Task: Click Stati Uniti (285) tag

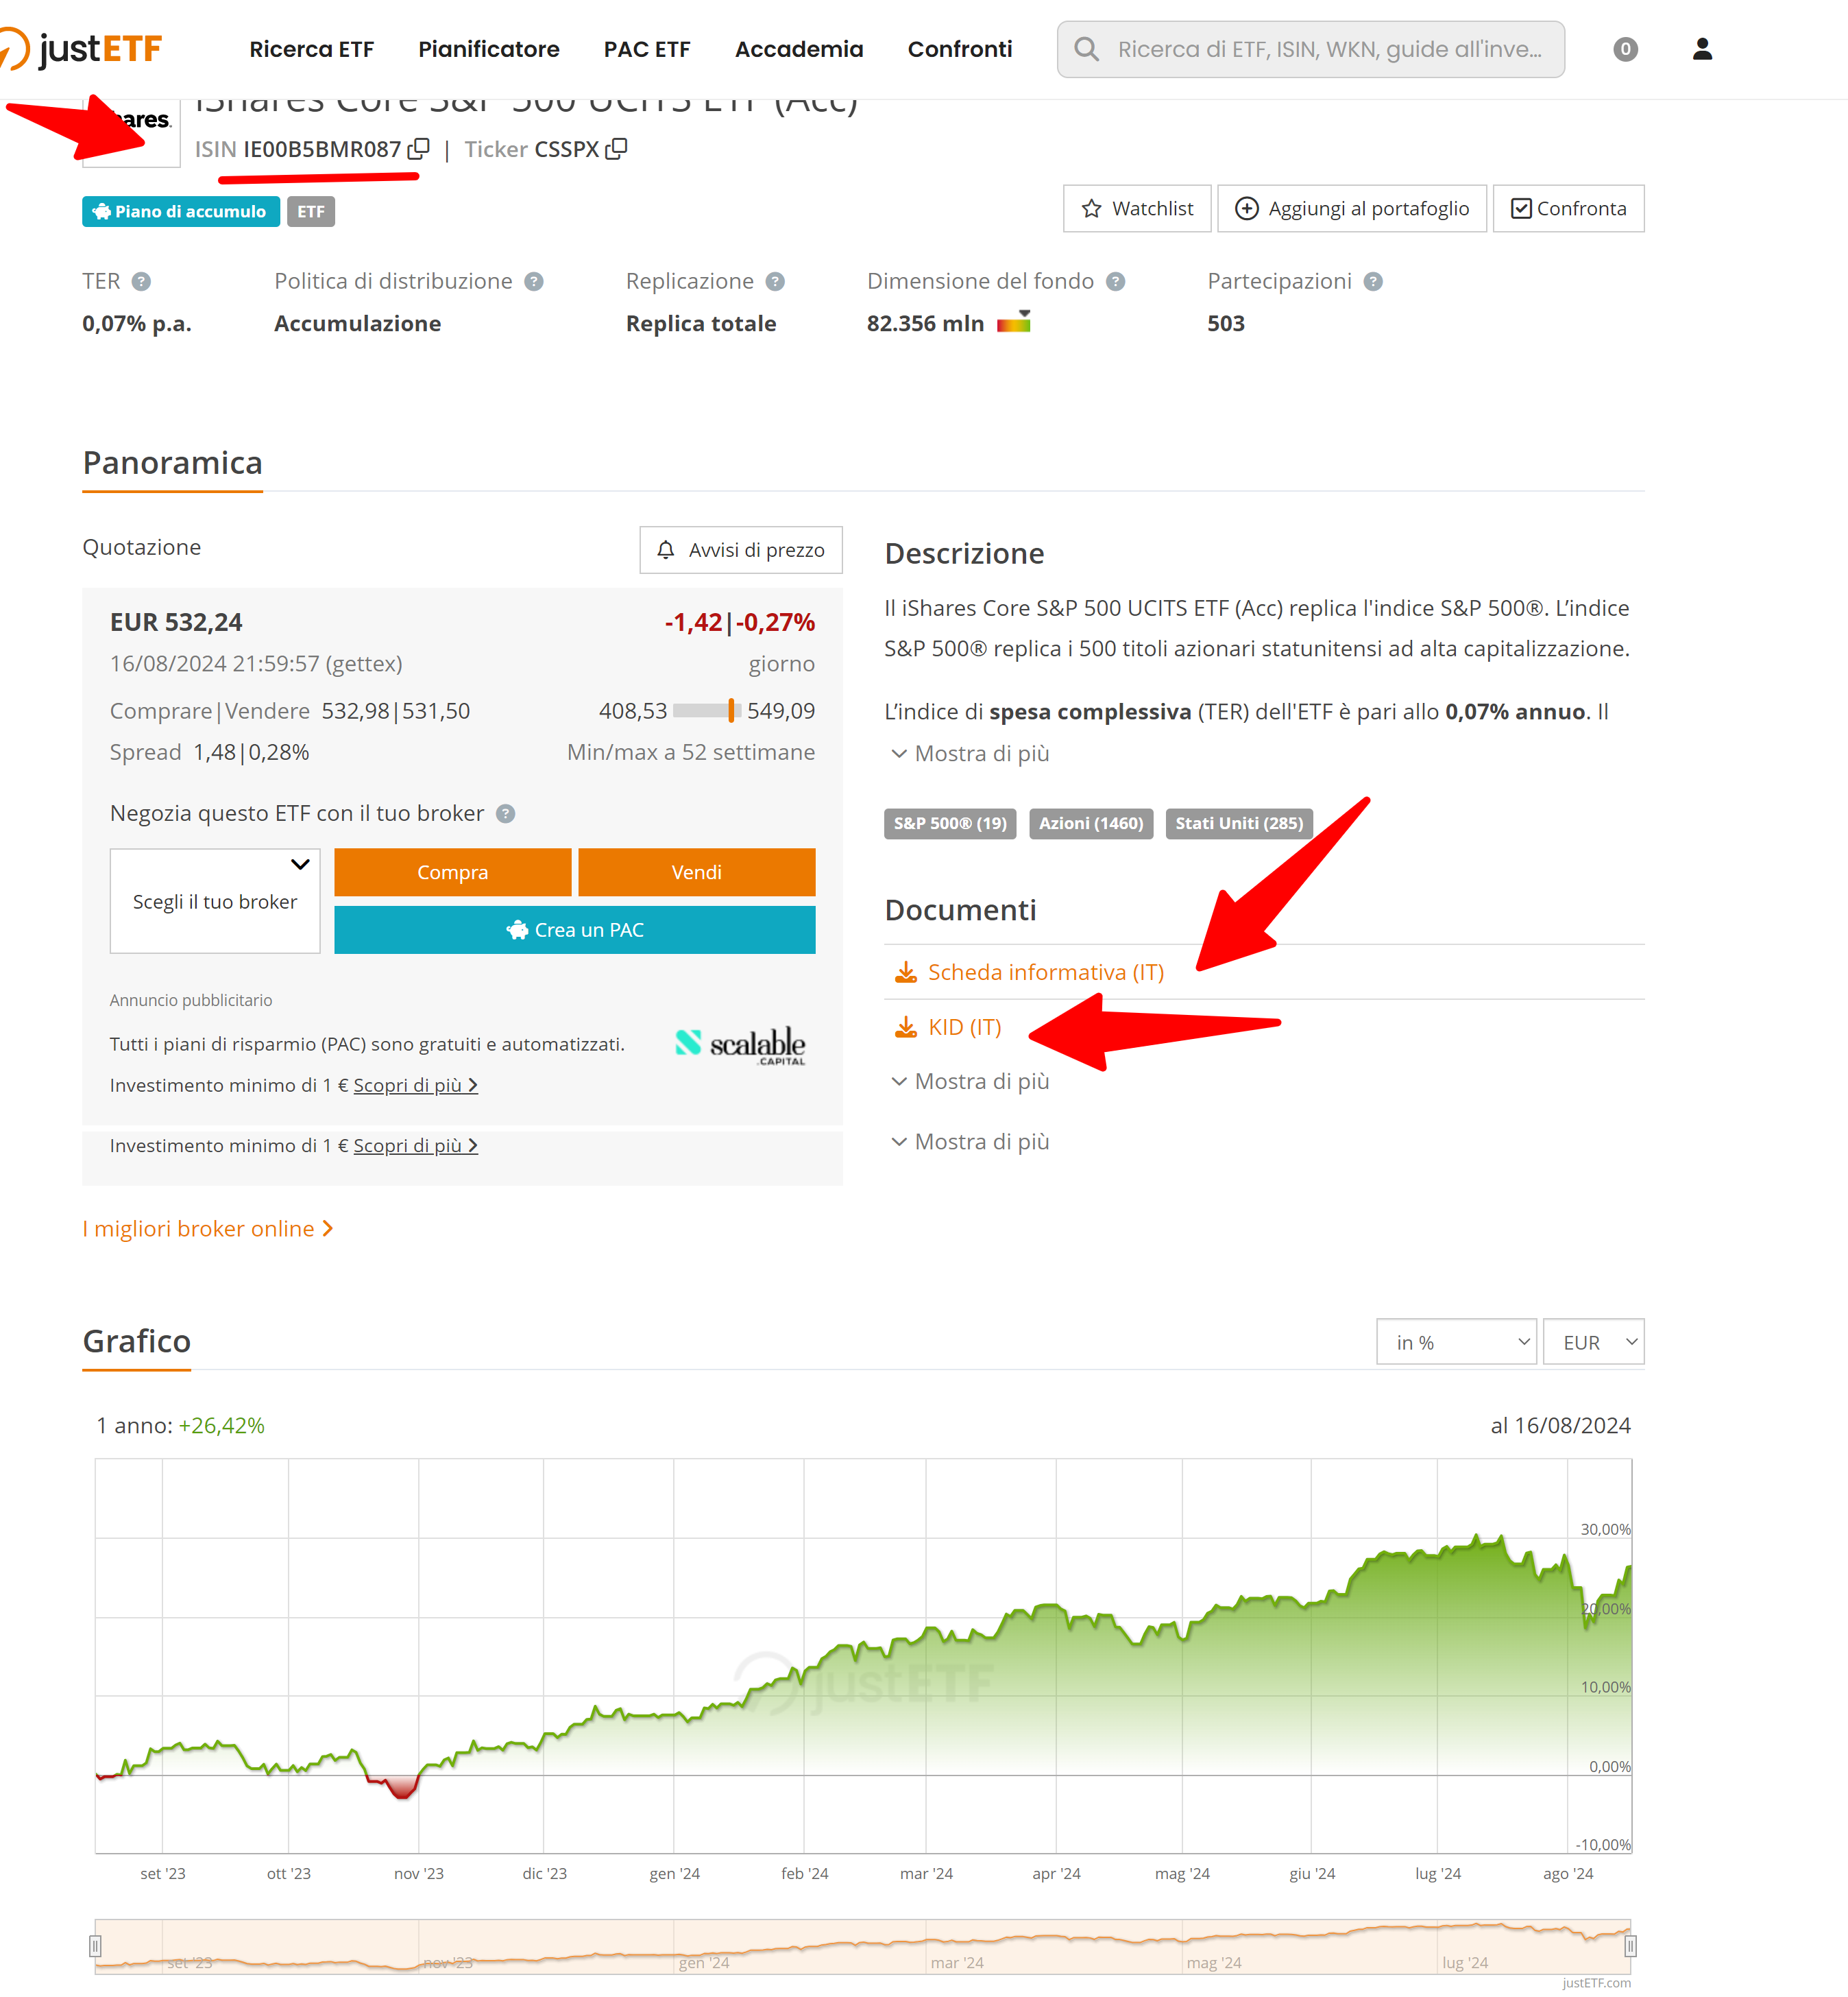Action: click(x=1239, y=824)
